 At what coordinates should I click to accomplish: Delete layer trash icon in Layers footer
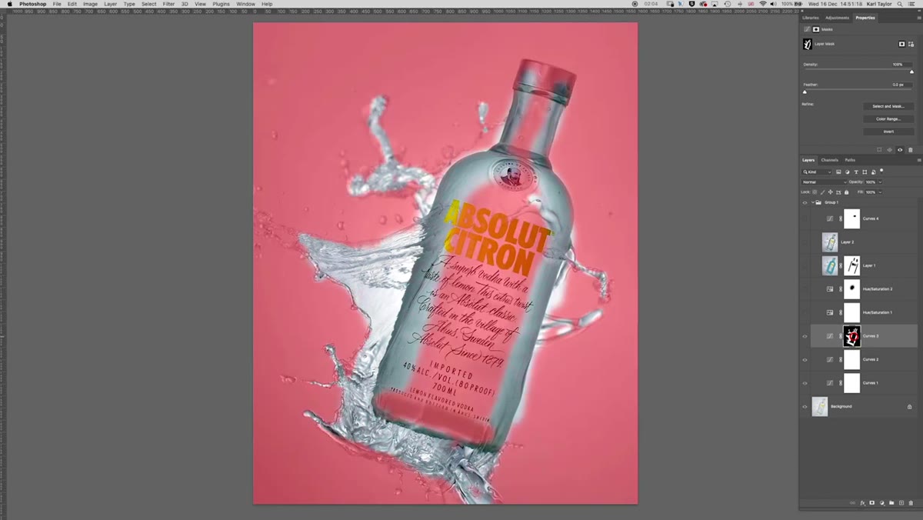pyautogui.click(x=911, y=503)
